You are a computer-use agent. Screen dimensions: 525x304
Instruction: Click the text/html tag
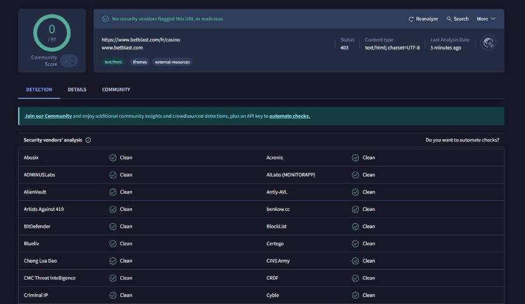[113, 62]
